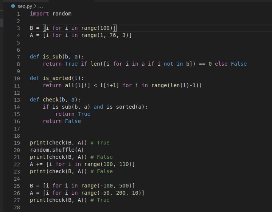Click 'all(l[i] < l[i+1]' on line 11
This screenshot has height=212, width=272.
92,85
